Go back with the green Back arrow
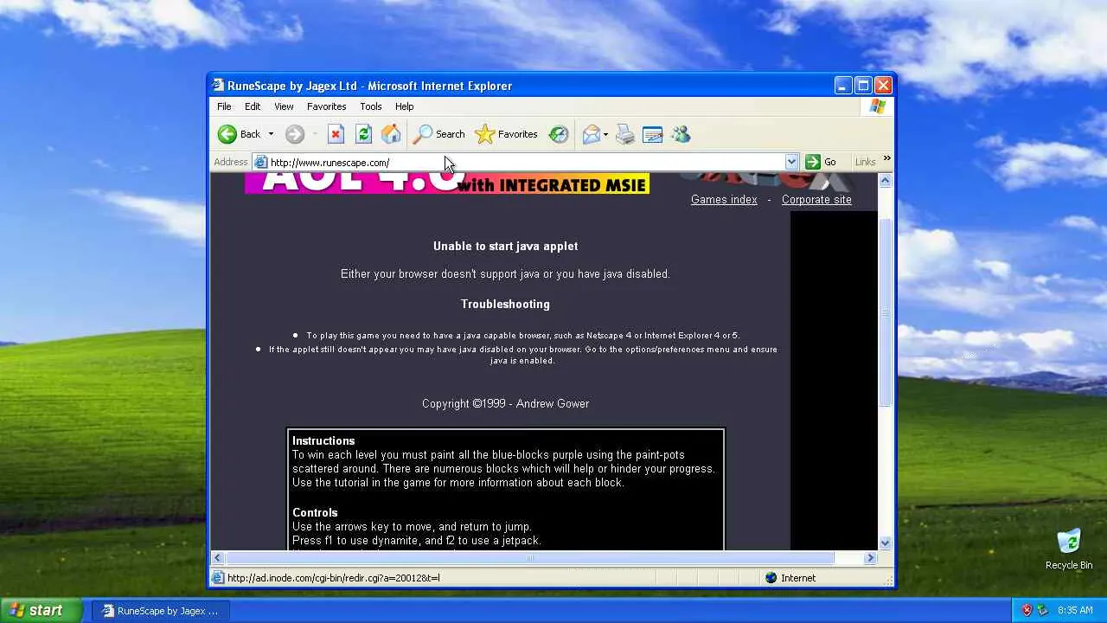1107x623 pixels. (239, 134)
